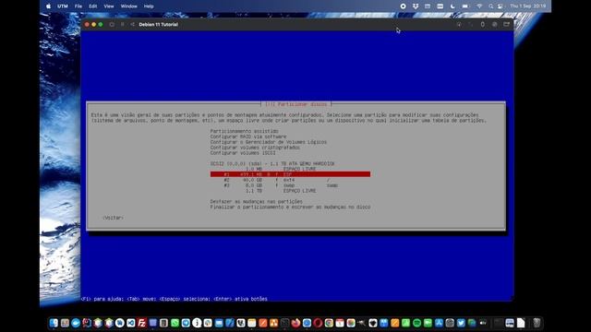Image resolution: width=591 pixels, height=332 pixels.
Task: Select 'Configurar volumes iSCSI' option
Action: 243,153
